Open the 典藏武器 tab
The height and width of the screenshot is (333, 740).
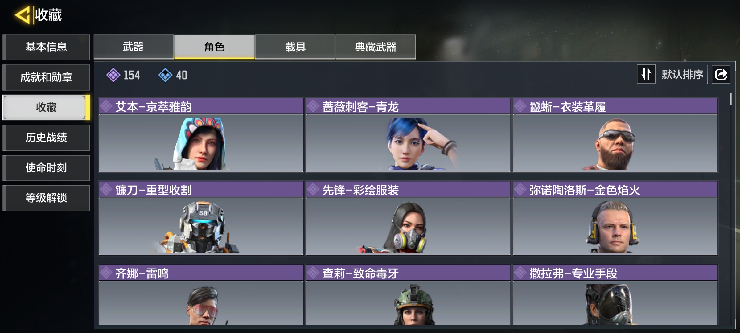376,47
